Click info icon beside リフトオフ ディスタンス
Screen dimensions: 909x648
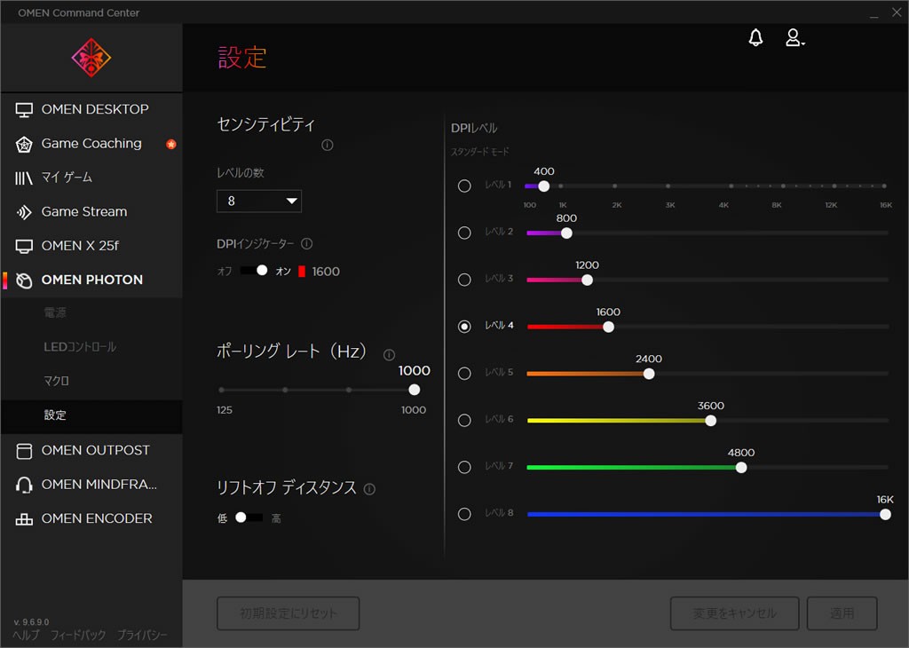(x=369, y=489)
